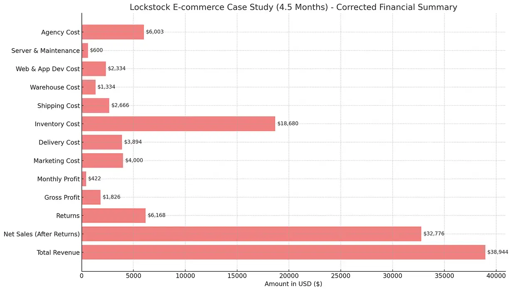Click the 20000 tick on x-axis

tap(289, 275)
